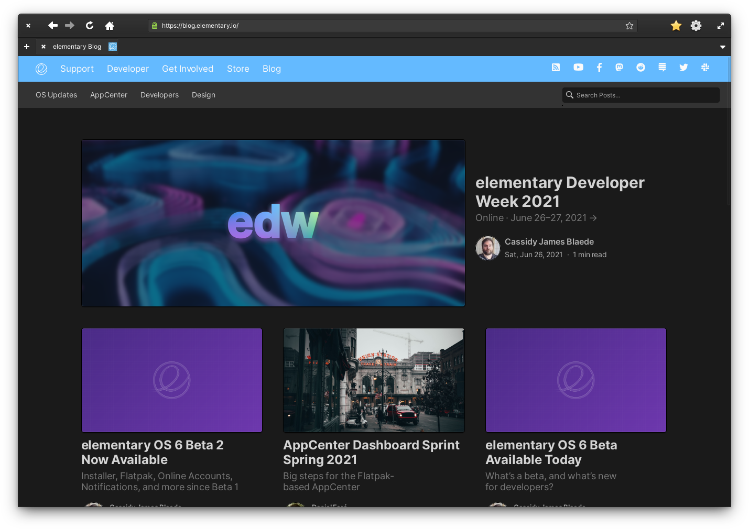Open the elementary RSS feed icon
The width and height of the screenshot is (749, 529).
556,67
